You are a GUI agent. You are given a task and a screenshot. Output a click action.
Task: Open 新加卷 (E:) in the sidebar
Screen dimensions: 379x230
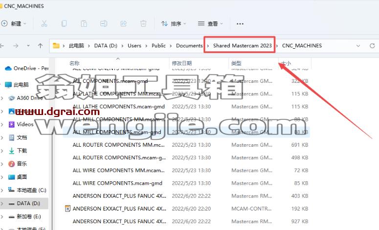point(25,216)
